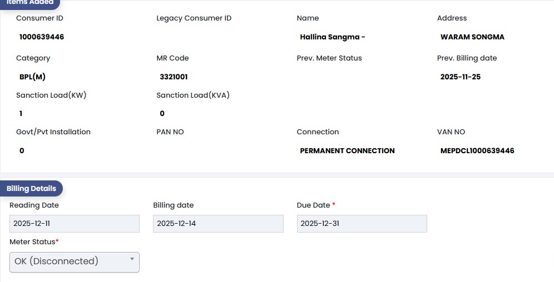Click the VAN number MEPDCL1000639446
Image resolution: width=554 pixels, height=282 pixels.
click(477, 150)
